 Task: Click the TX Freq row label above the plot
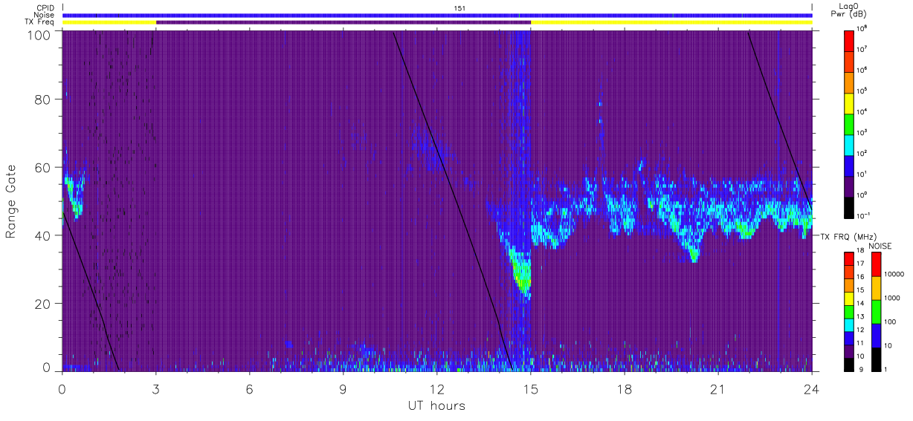40,22
